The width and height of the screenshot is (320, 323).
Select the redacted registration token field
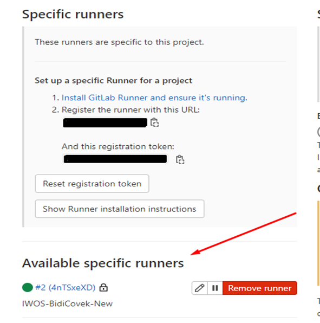click(x=115, y=159)
